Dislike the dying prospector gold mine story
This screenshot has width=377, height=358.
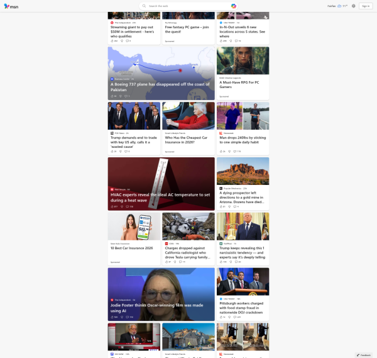[x=229, y=206]
